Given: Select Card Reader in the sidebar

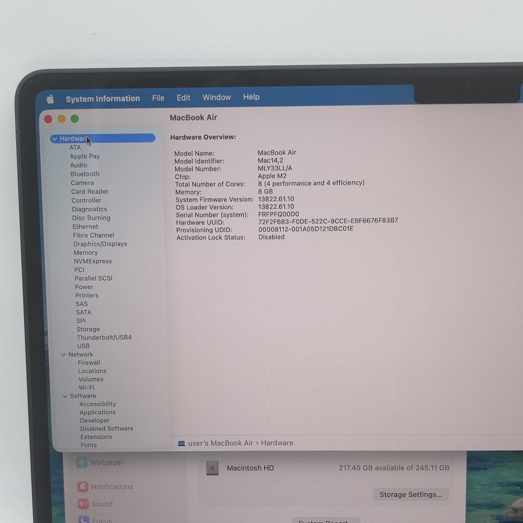Looking at the screenshot, I should pos(90,192).
